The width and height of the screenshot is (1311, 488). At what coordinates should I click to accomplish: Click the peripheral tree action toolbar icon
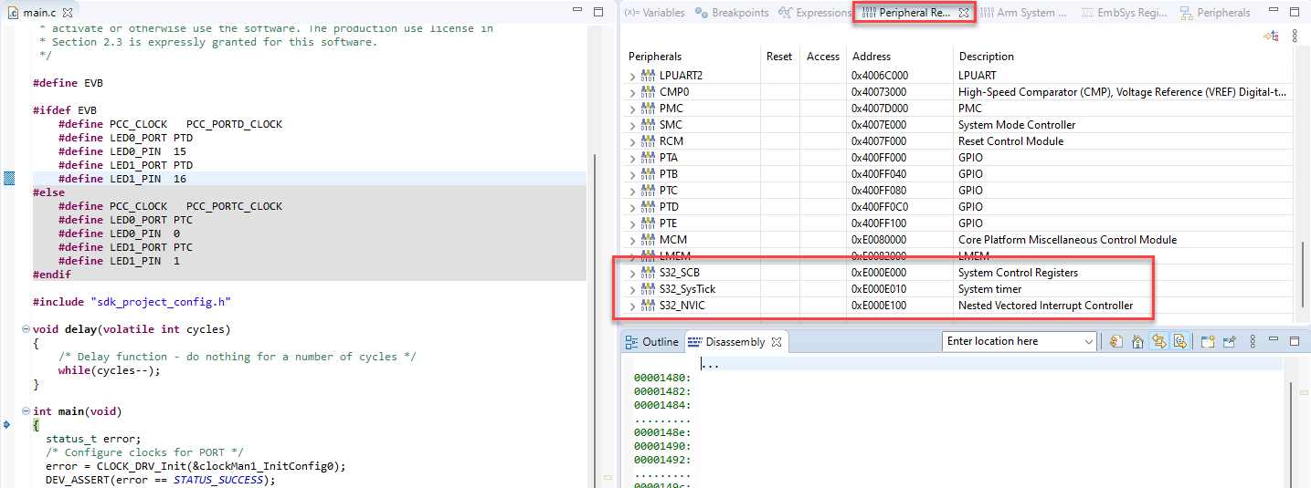[1271, 36]
